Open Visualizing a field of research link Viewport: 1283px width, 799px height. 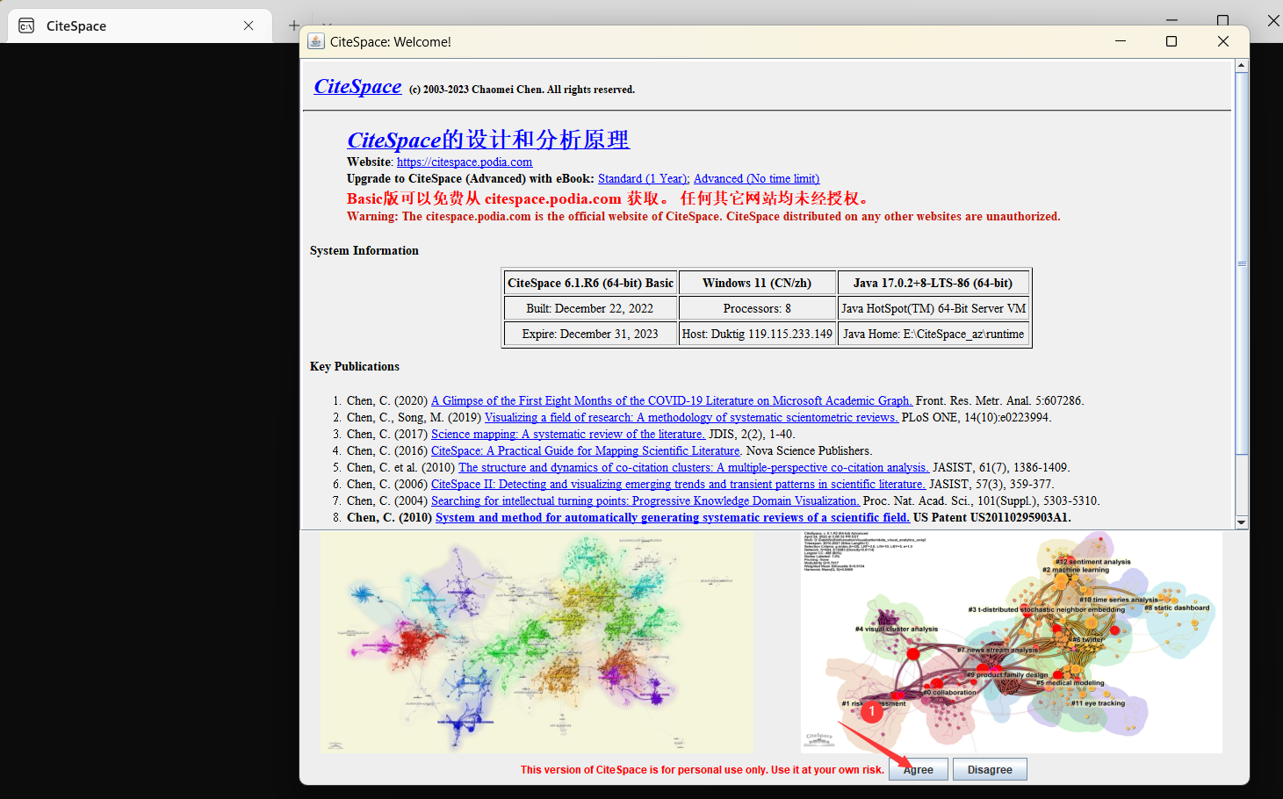tap(691, 417)
